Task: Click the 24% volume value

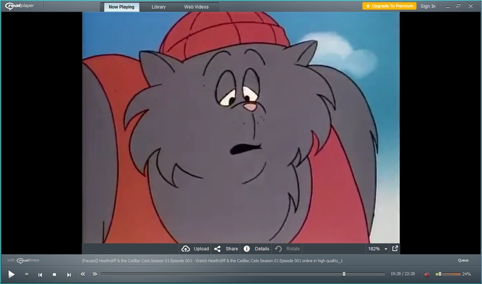Action: coord(466,274)
